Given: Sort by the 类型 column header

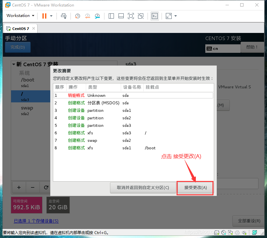Looking at the screenshot, I should (103, 87).
